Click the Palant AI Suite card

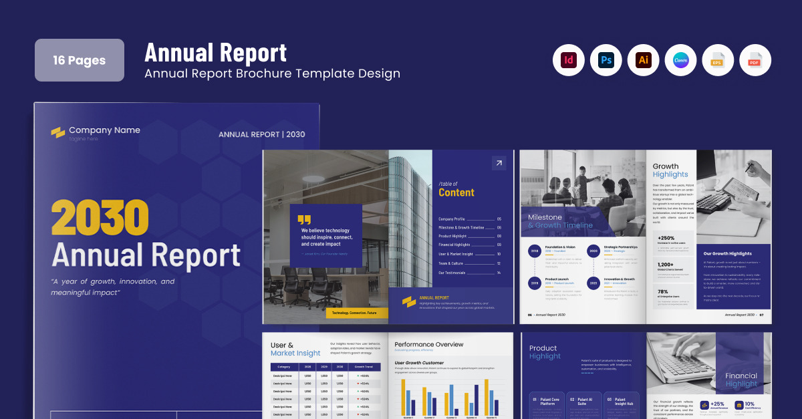tap(583, 405)
